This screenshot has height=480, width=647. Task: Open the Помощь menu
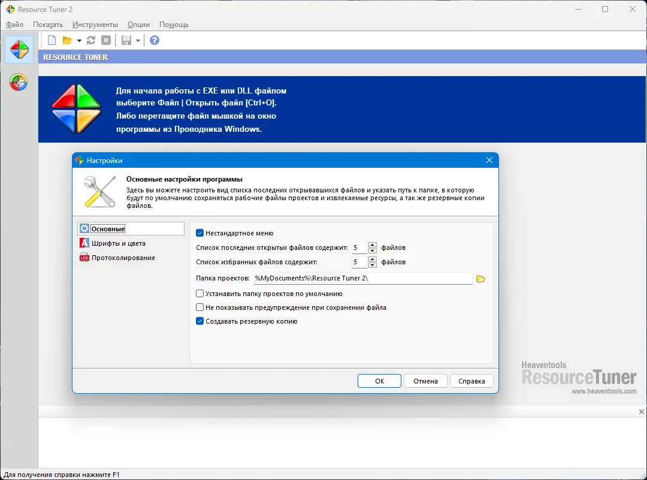point(174,25)
